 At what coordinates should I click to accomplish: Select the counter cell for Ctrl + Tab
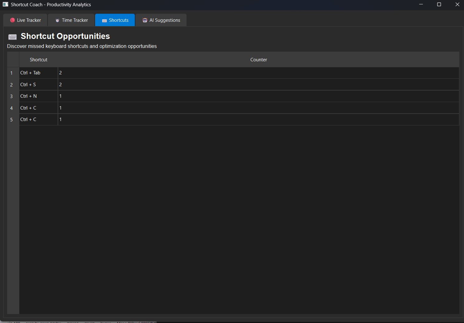coord(258,73)
